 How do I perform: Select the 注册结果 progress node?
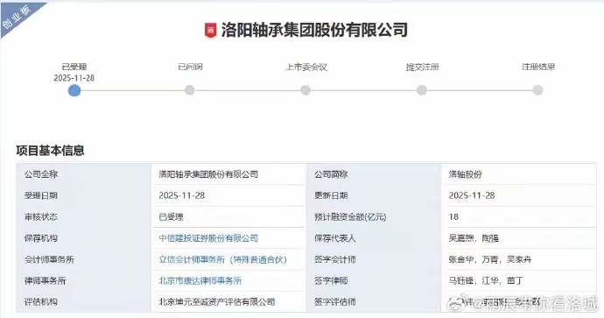click(537, 90)
